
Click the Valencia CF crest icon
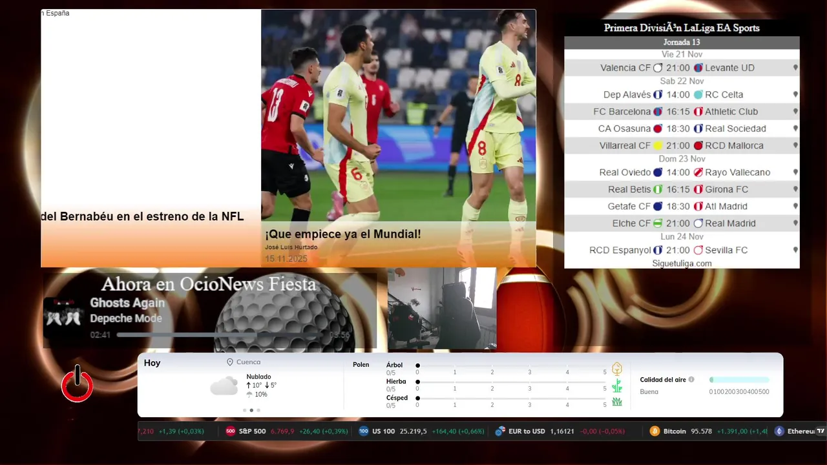[x=658, y=68]
